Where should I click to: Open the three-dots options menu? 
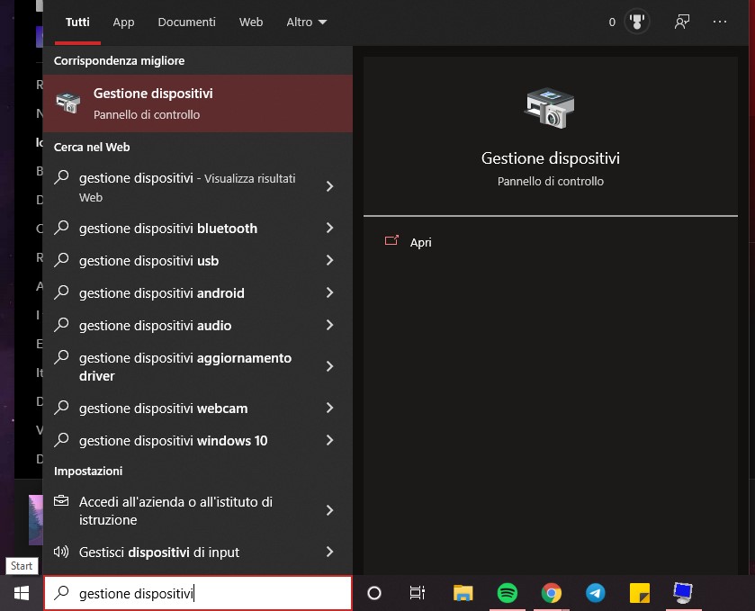pyautogui.click(x=720, y=22)
